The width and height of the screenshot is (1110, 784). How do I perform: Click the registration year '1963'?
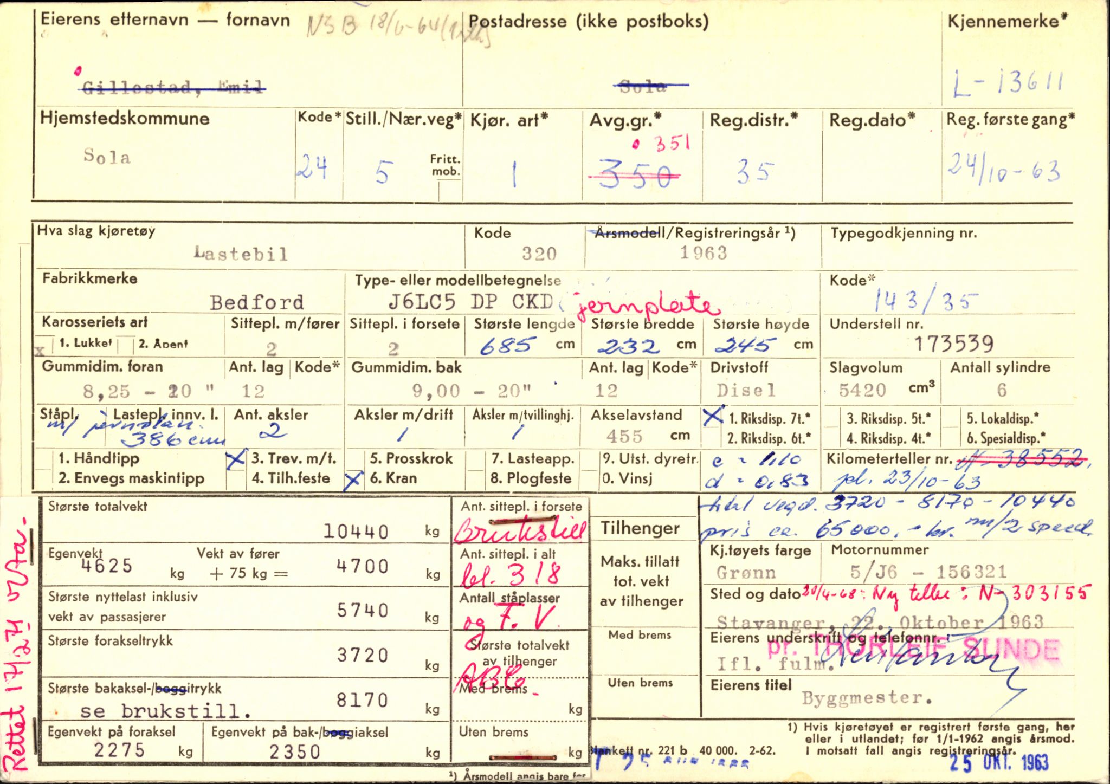[704, 252]
